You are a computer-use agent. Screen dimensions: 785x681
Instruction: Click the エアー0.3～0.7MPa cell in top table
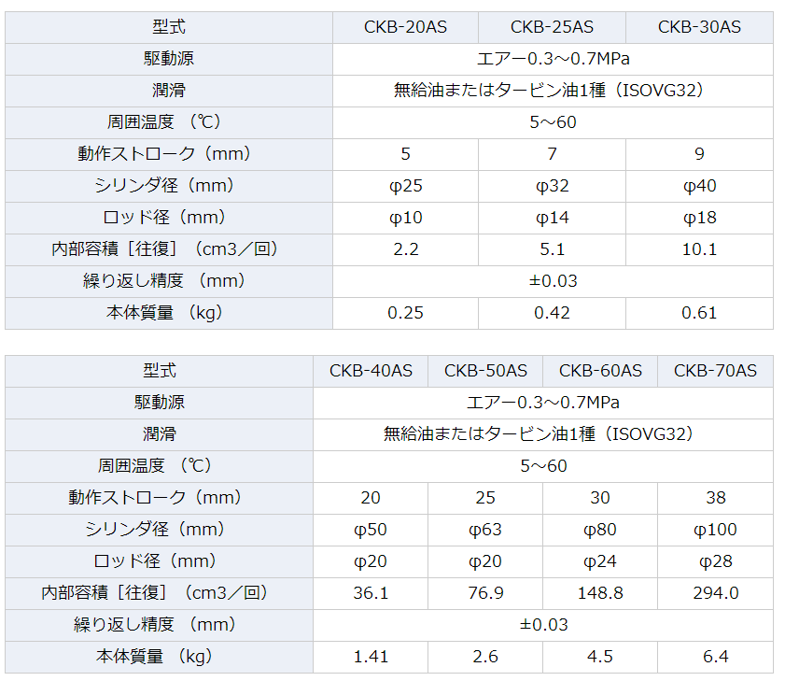click(554, 59)
